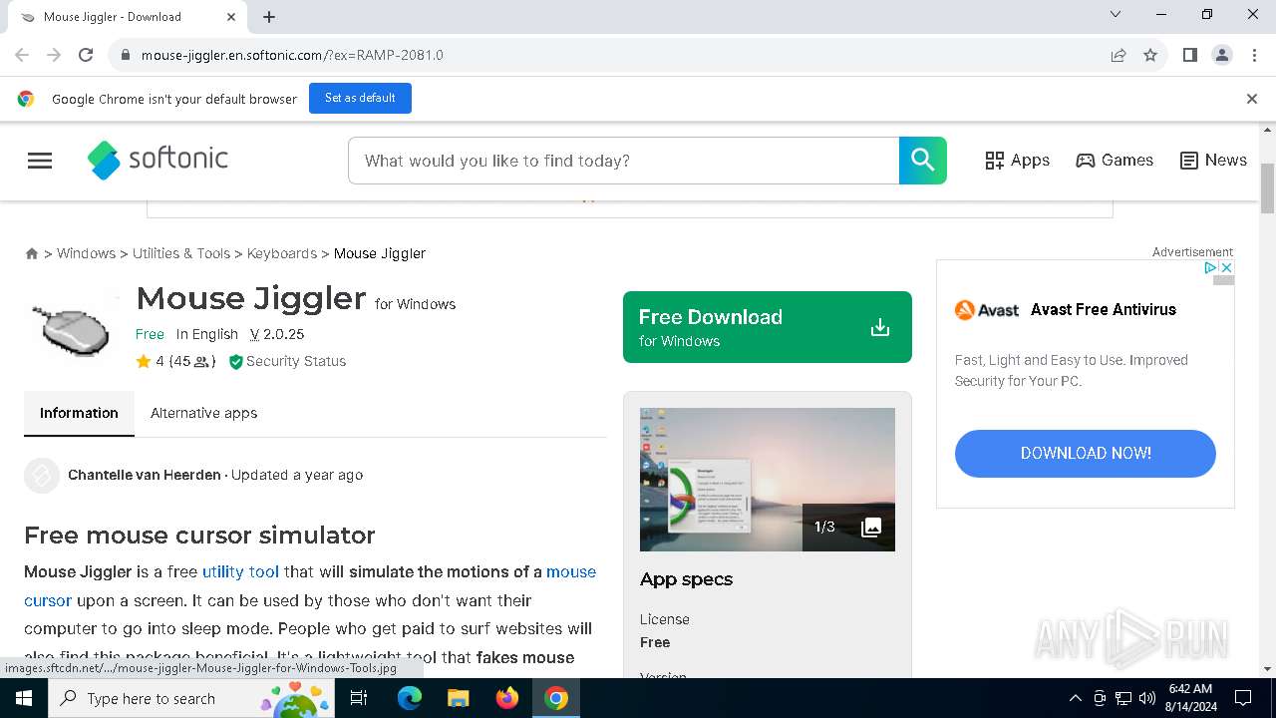Open the News section
This screenshot has width=1276, height=718.
(1213, 161)
